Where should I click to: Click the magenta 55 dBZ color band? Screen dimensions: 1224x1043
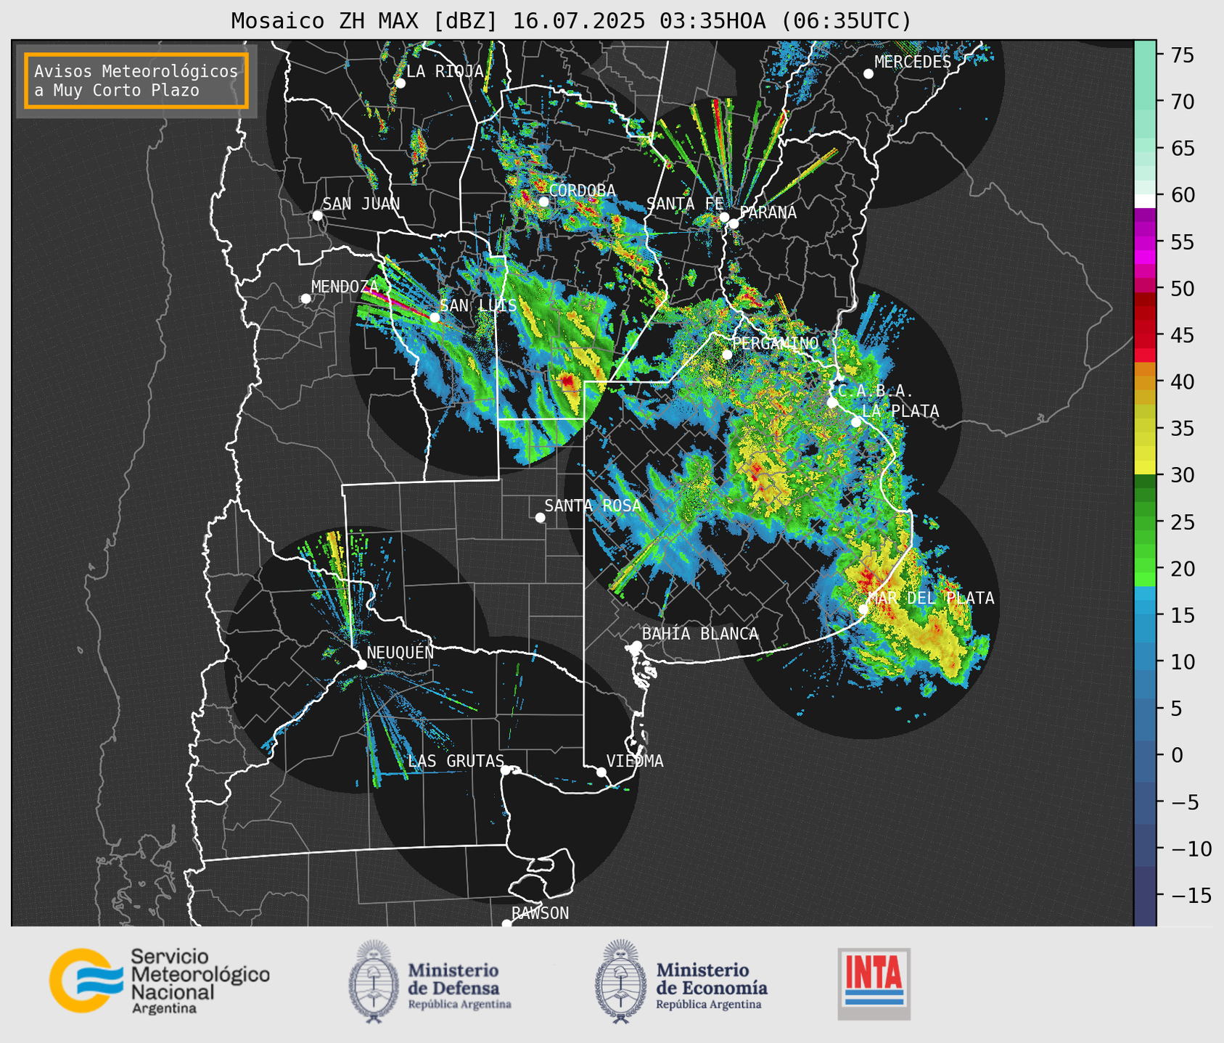(x=1145, y=242)
